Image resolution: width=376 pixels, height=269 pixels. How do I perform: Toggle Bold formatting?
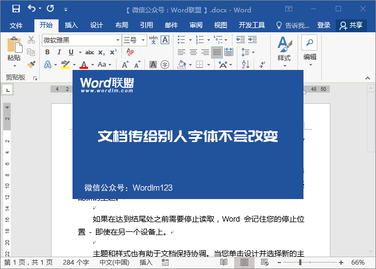pos(47,52)
